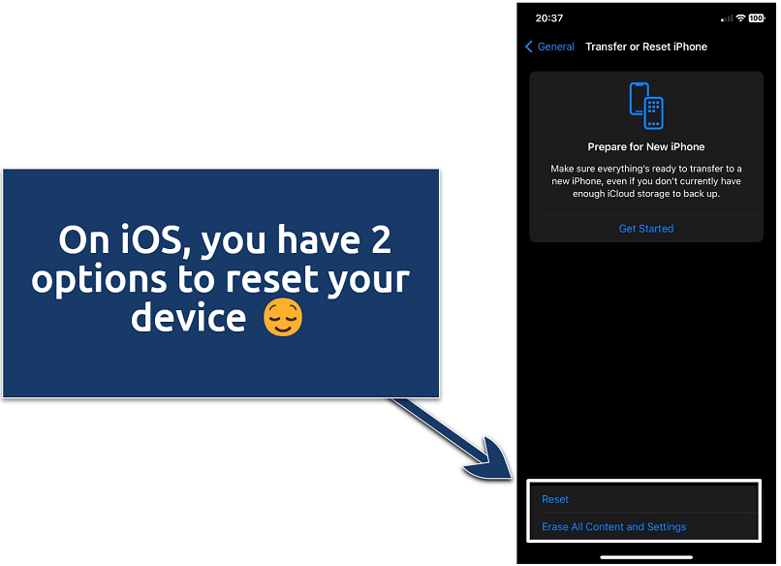Tap the battery icon showing 100
Viewport: 781px width, 566px height.
[x=756, y=17]
